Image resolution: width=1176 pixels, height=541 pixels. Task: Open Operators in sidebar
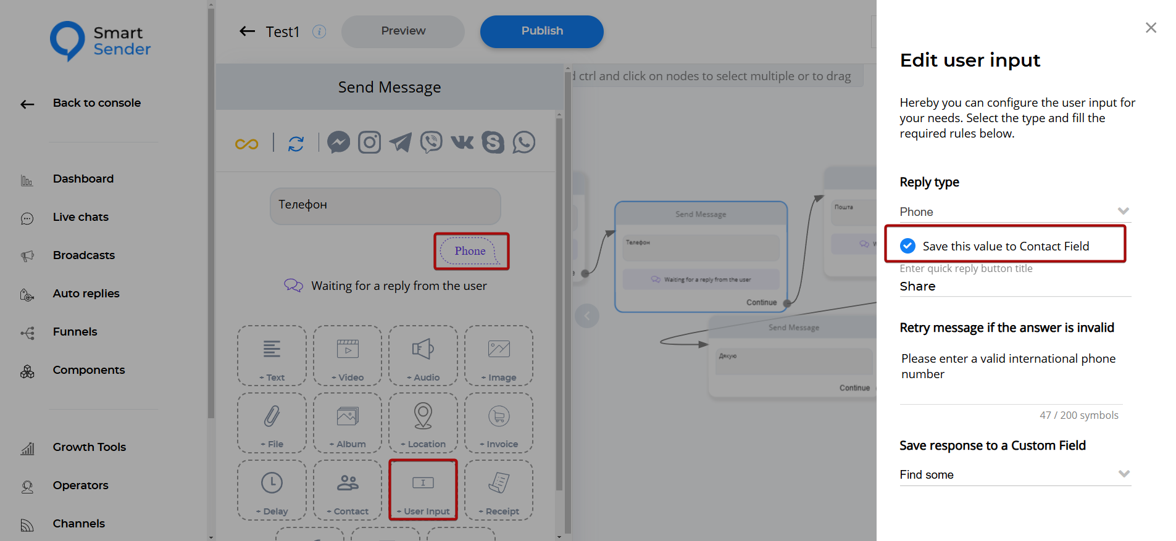coord(81,485)
